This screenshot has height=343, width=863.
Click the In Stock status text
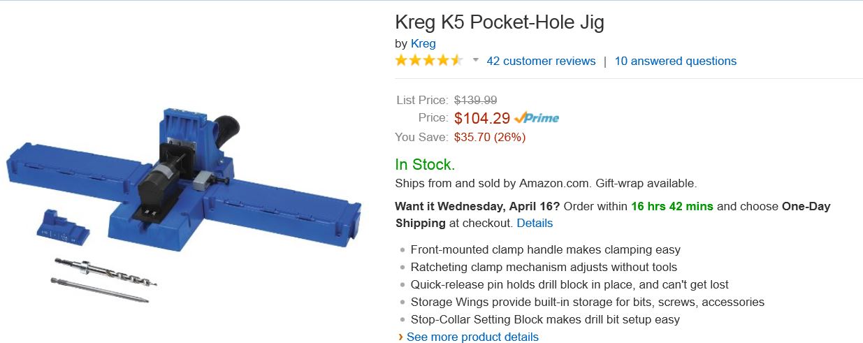425,165
